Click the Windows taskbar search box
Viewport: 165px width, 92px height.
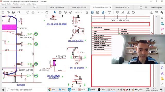[26, 90]
